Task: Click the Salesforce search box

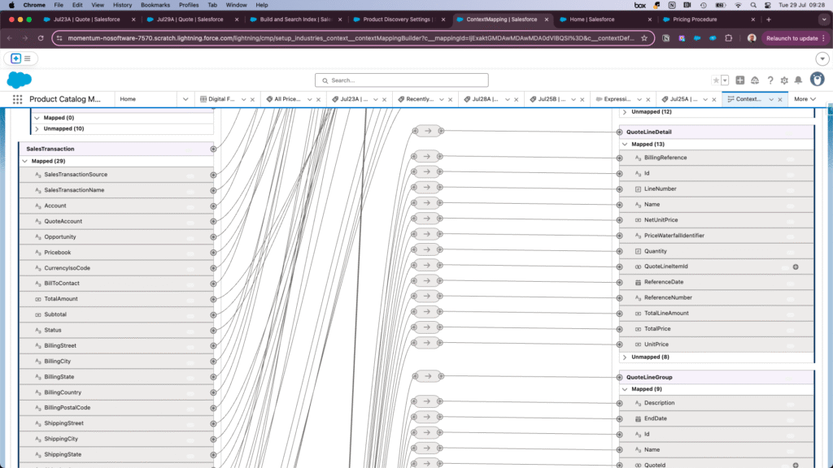Action: (402, 80)
